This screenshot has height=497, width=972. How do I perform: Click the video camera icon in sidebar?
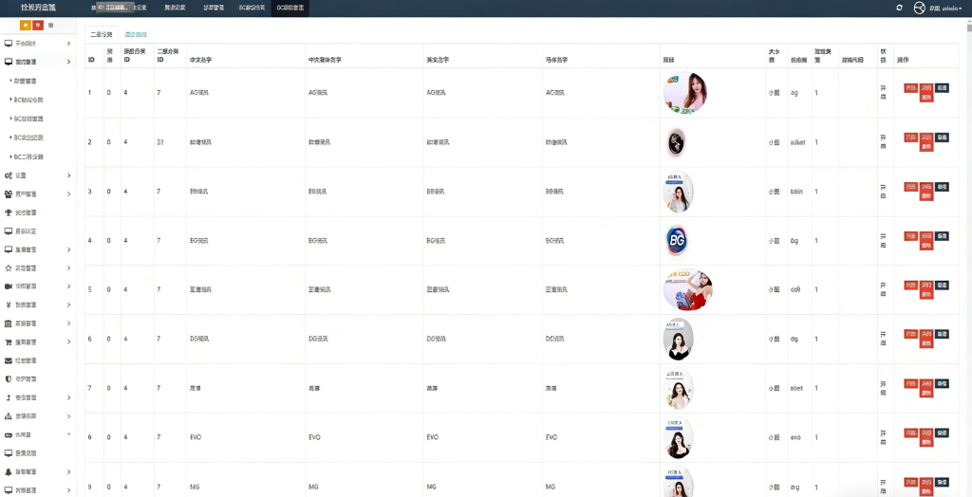(x=9, y=285)
